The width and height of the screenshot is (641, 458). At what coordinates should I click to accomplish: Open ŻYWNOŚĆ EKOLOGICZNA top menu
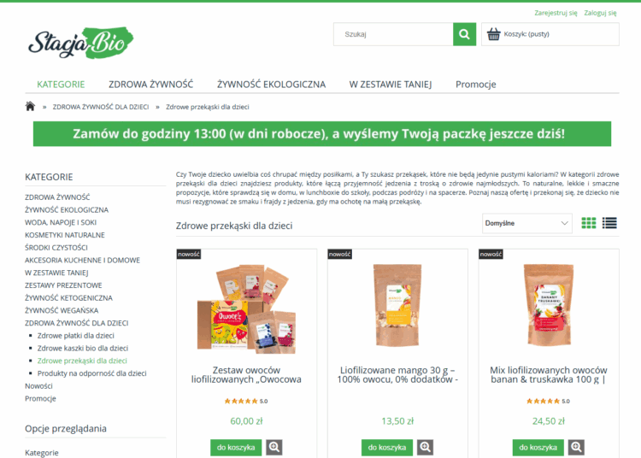[271, 85]
